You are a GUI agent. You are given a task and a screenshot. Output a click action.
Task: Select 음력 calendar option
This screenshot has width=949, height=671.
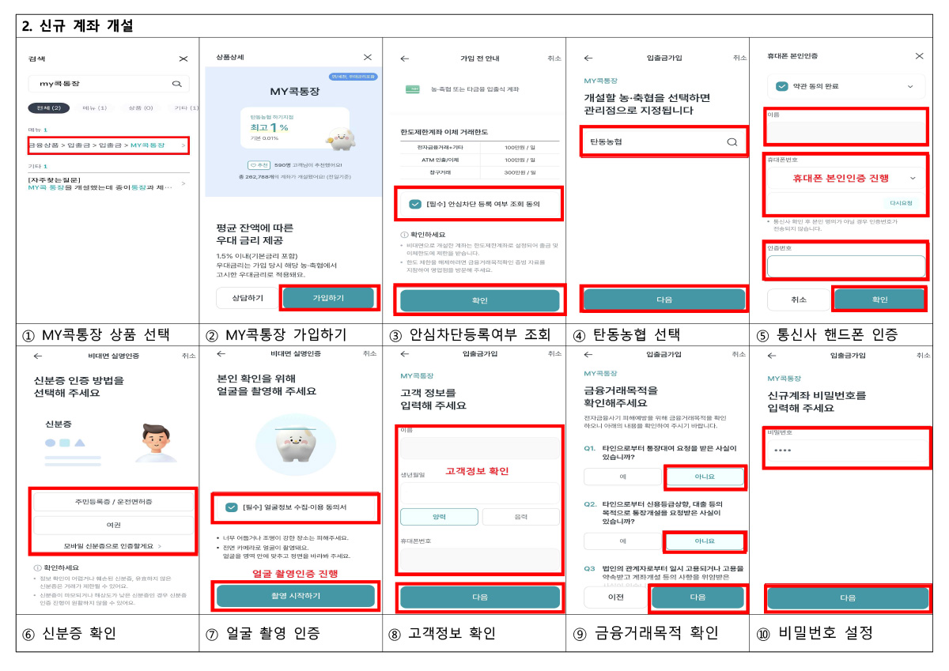point(520,517)
